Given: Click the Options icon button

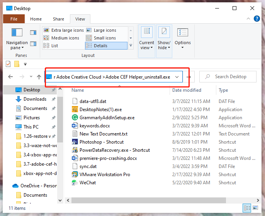Looking at the screenshot, I should tap(182, 33).
